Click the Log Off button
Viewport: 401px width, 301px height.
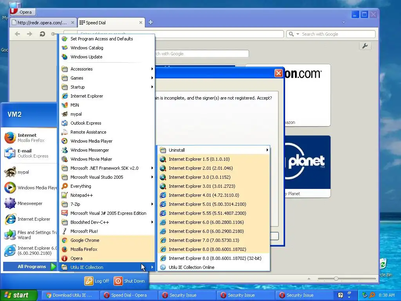click(97, 281)
